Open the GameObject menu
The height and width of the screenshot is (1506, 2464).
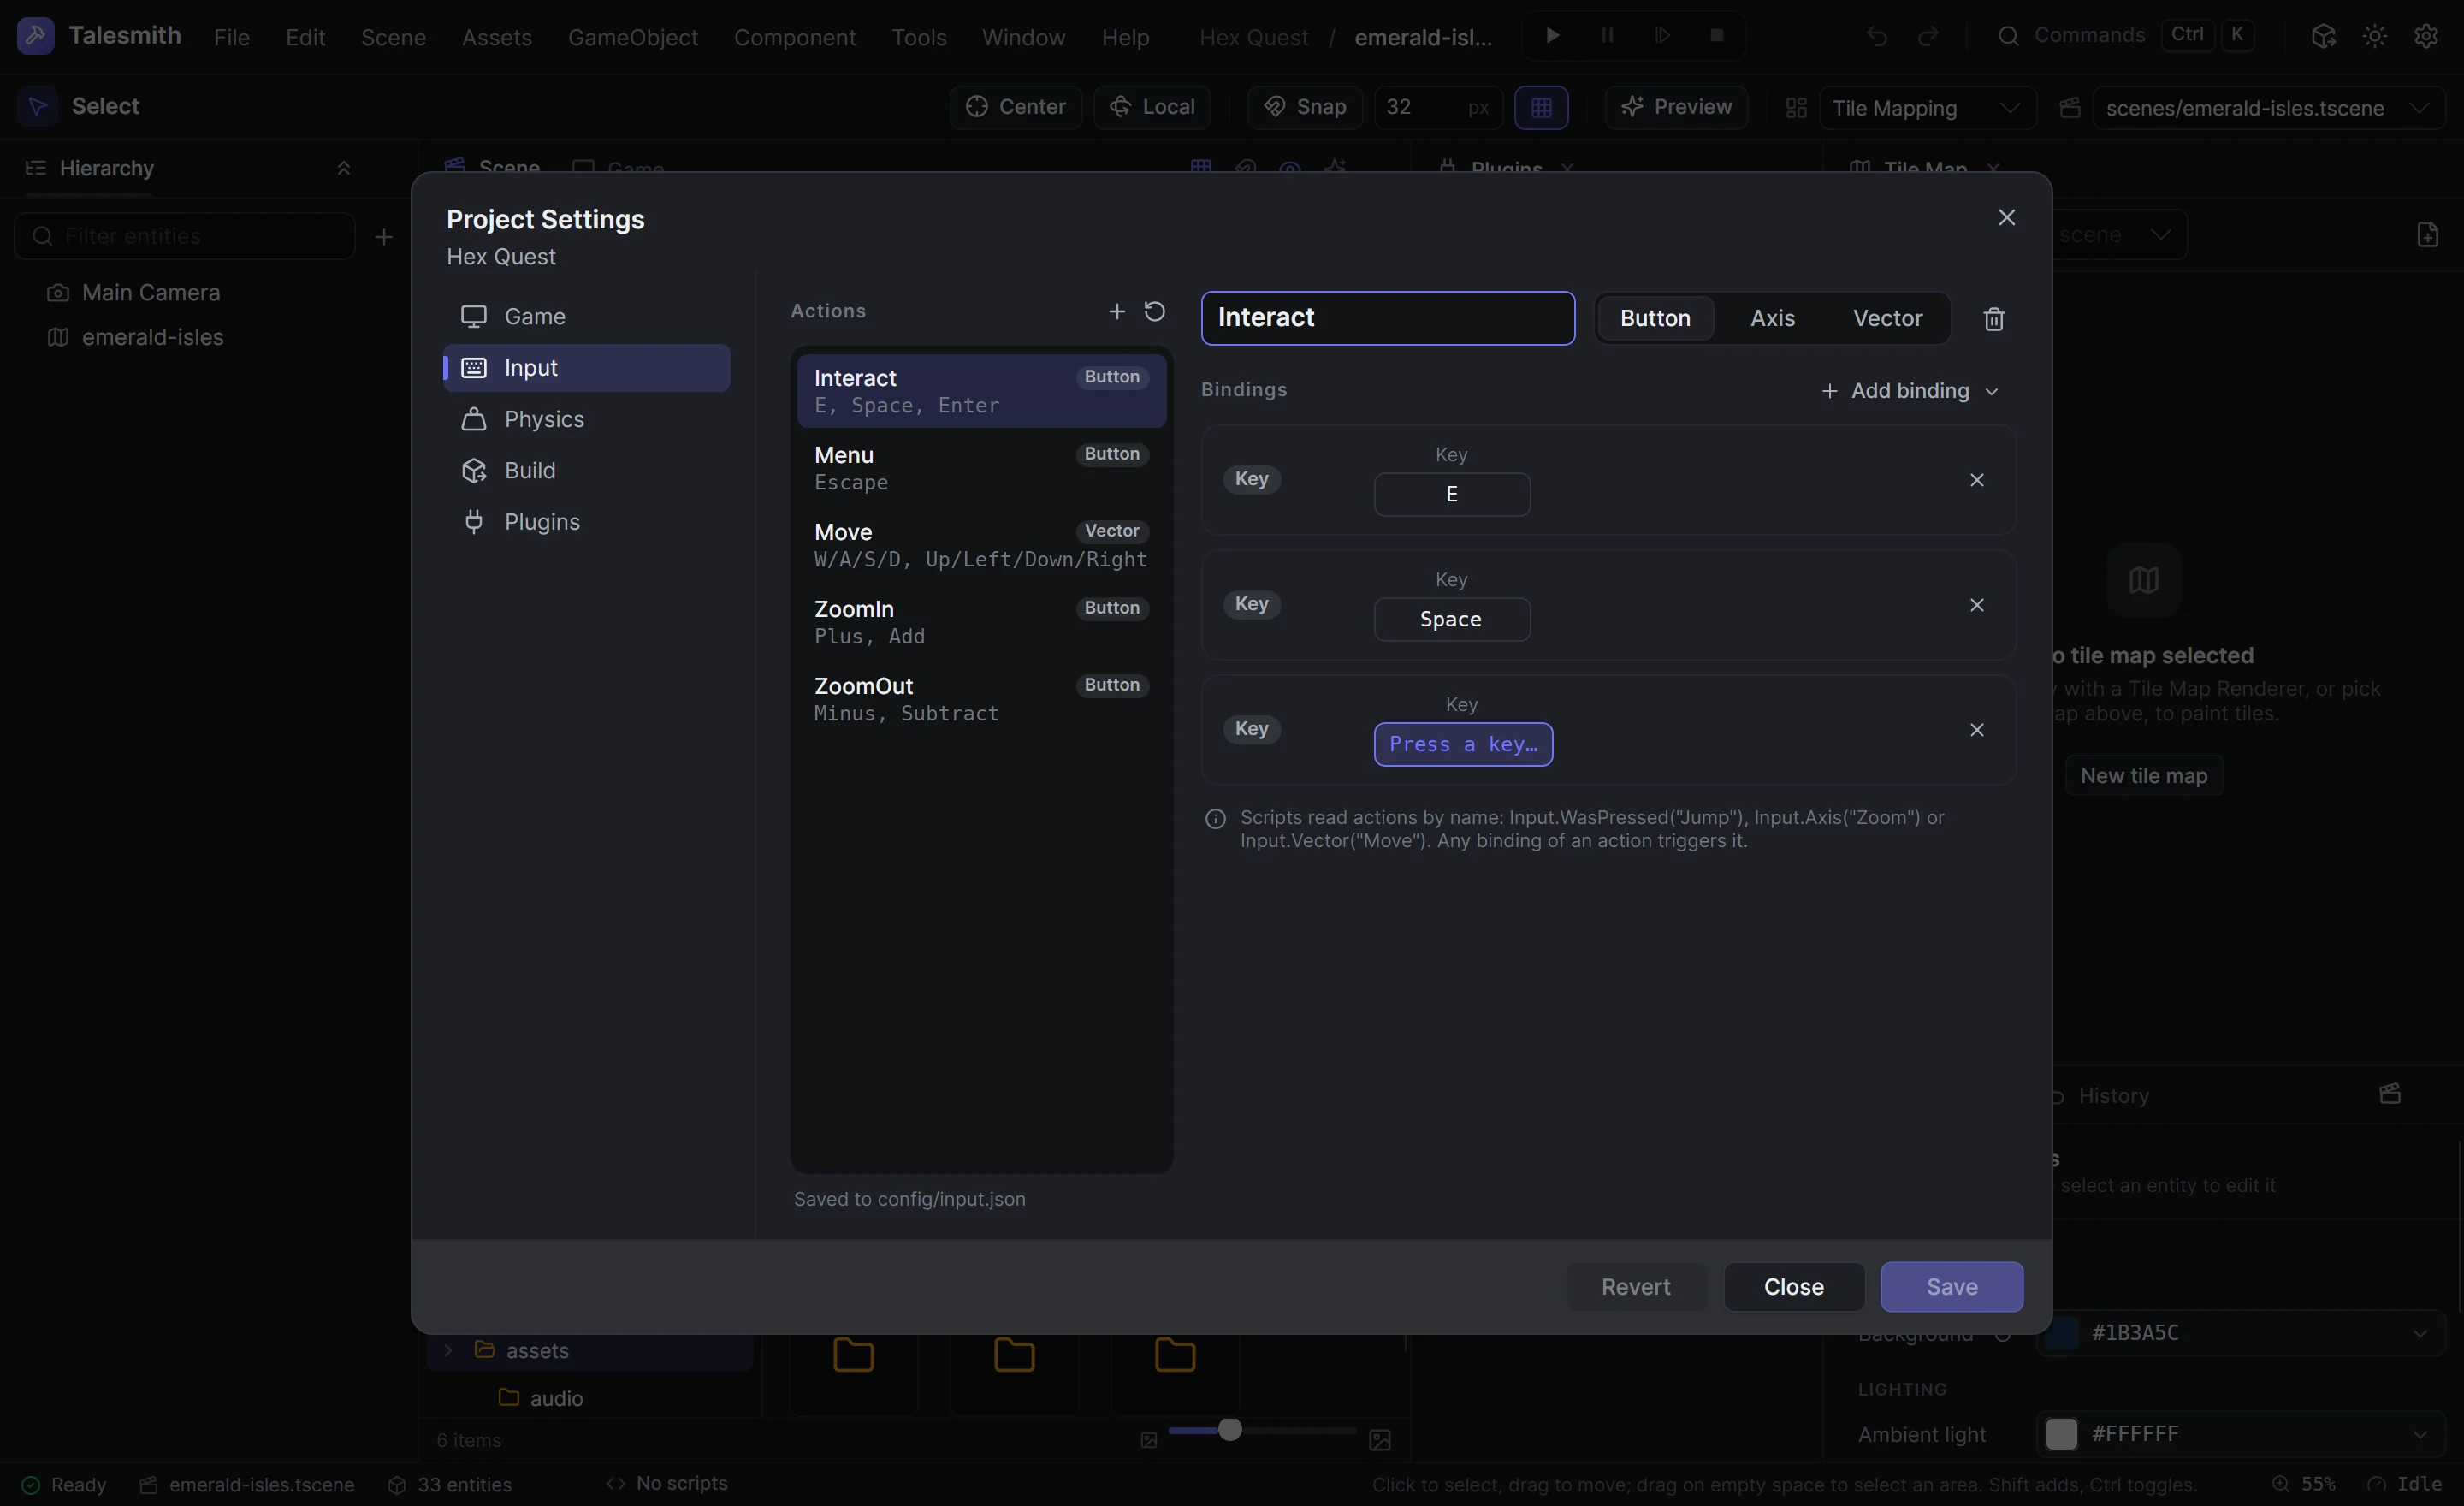[x=632, y=37]
